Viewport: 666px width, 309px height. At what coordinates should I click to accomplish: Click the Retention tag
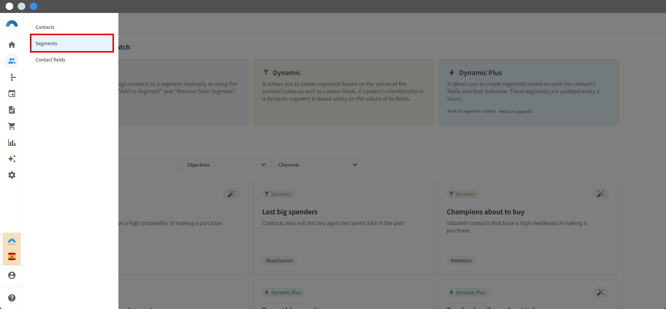(461, 261)
